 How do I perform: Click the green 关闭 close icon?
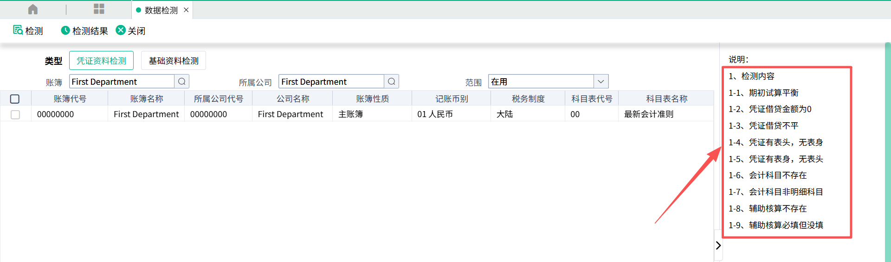[x=121, y=30]
